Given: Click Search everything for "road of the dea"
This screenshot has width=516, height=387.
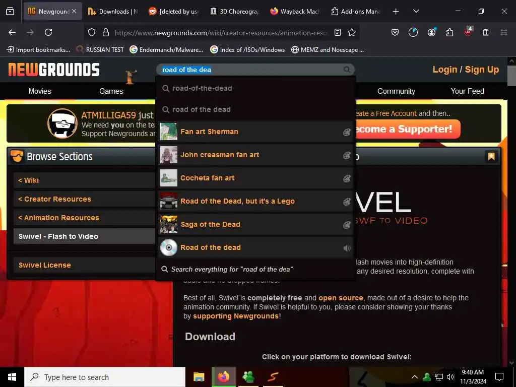Looking at the screenshot, I should click(x=255, y=269).
